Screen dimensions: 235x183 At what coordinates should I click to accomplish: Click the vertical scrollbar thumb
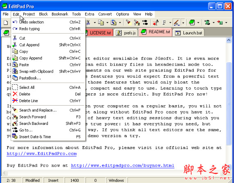pyautogui.click(x=228, y=104)
